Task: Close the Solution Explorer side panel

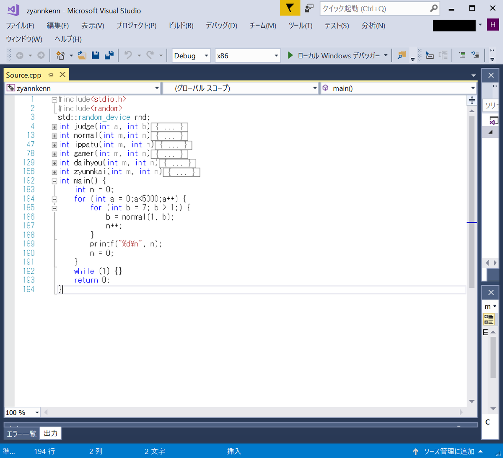Action: 491,75
